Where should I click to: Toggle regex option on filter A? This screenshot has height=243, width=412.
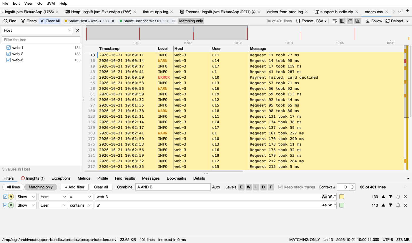pyautogui.click(x=335, y=197)
